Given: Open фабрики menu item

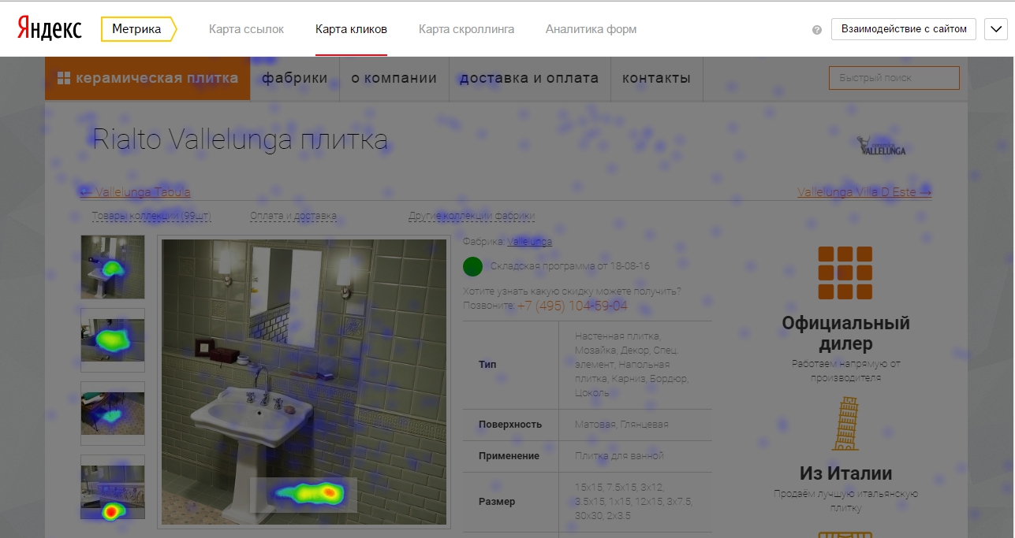Looking at the screenshot, I should [294, 78].
